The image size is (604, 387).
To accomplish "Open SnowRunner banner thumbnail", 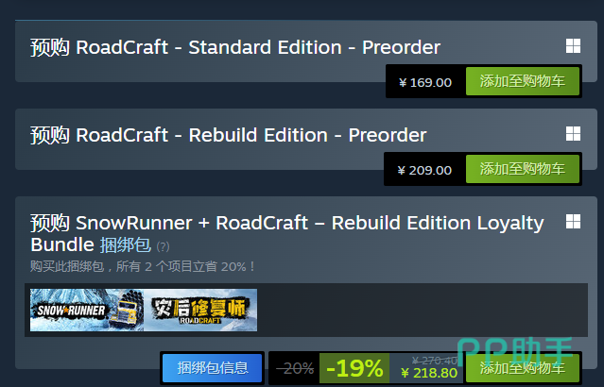I will (x=87, y=310).
